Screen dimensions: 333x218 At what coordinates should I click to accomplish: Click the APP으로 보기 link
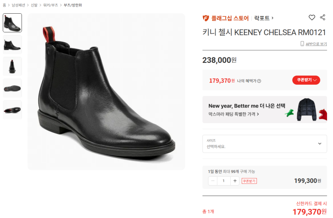[x=316, y=44]
